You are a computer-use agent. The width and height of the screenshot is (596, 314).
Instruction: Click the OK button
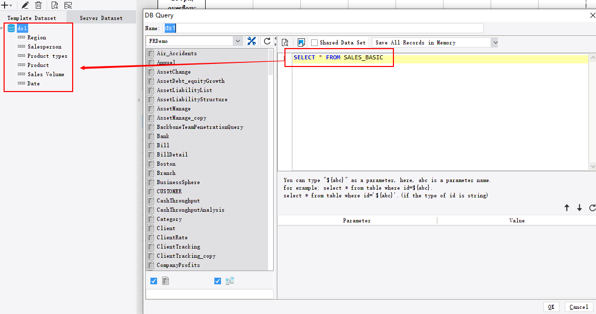point(551,307)
